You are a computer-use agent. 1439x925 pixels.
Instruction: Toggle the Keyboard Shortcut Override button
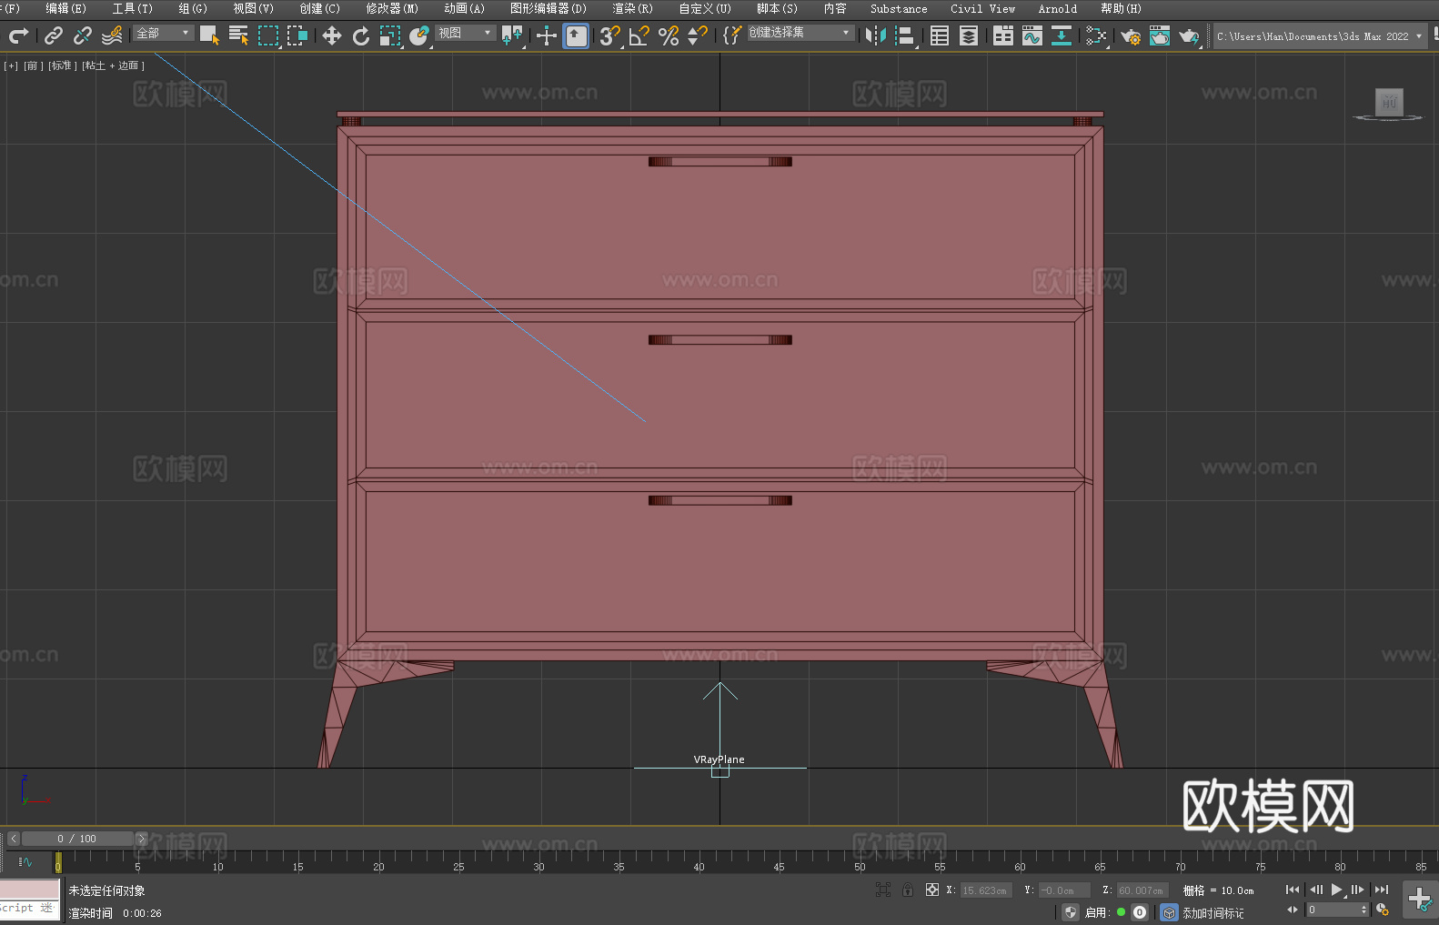[x=576, y=35]
